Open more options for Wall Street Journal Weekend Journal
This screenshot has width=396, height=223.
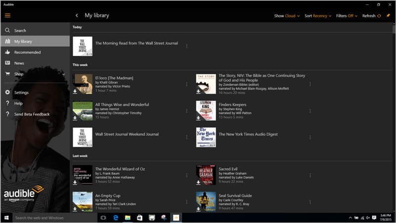click(x=187, y=137)
